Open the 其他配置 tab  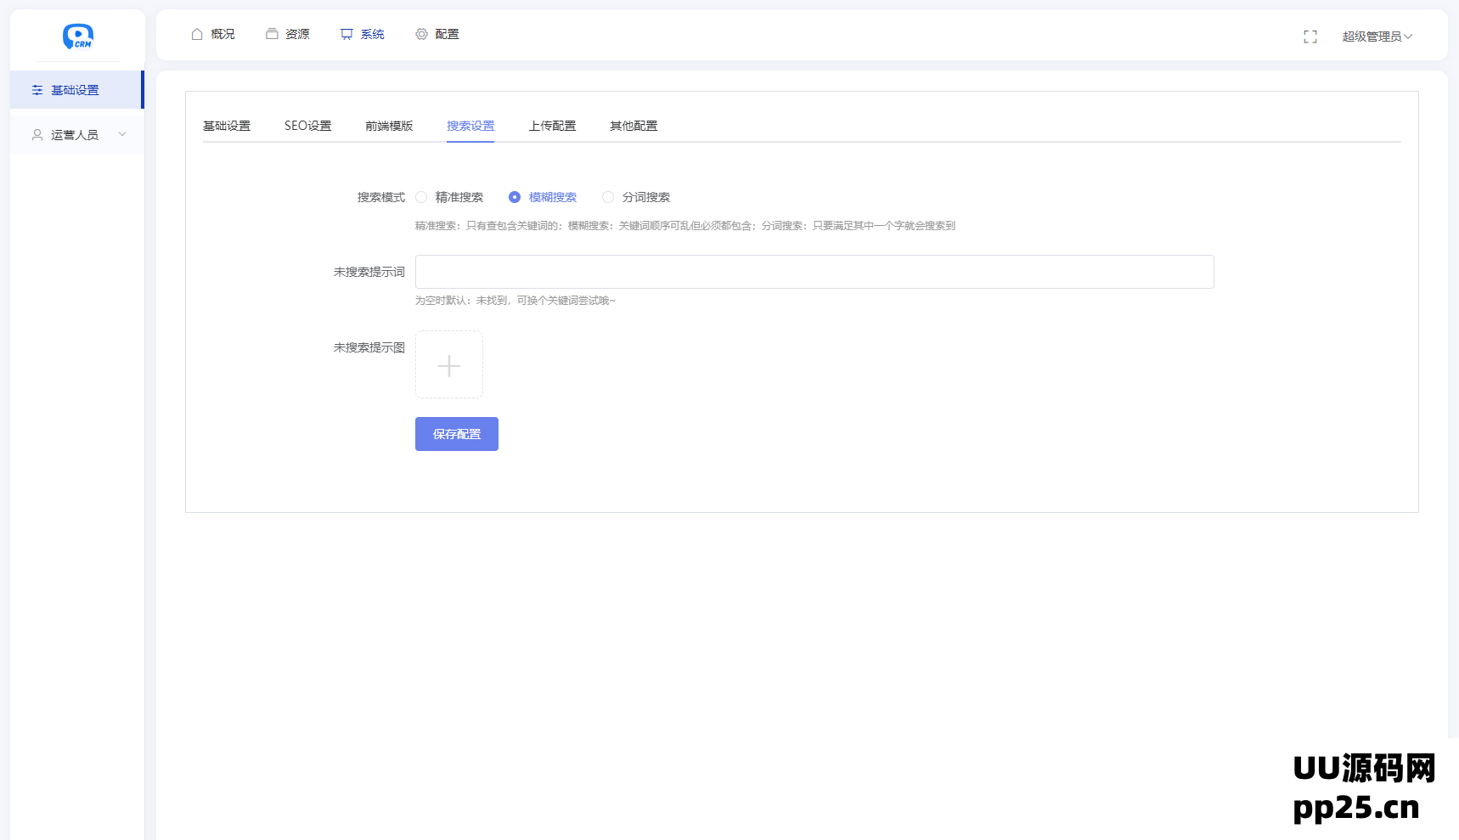pos(632,125)
